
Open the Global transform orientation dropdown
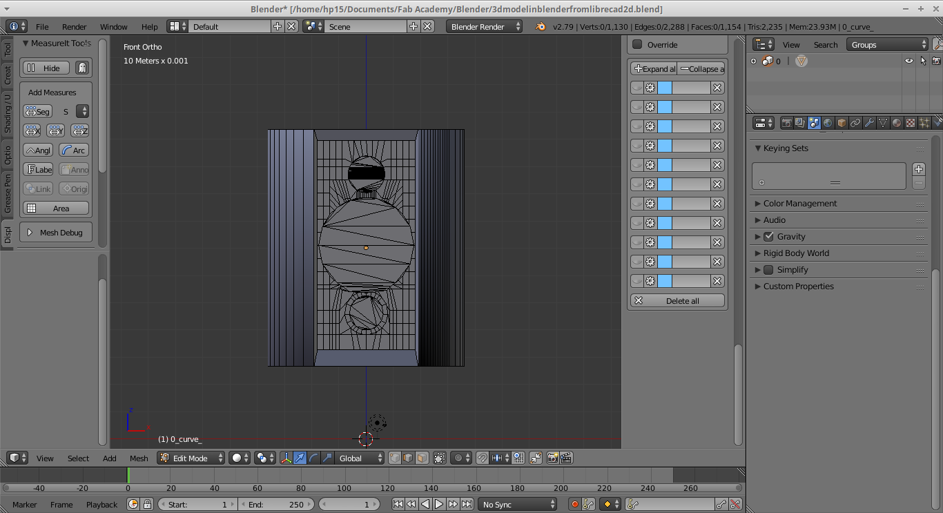360,458
